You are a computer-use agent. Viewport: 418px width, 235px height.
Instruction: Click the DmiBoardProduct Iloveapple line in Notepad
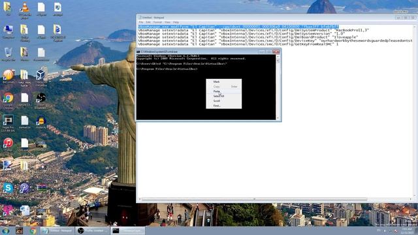pyautogui.click(x=248, y=37)
